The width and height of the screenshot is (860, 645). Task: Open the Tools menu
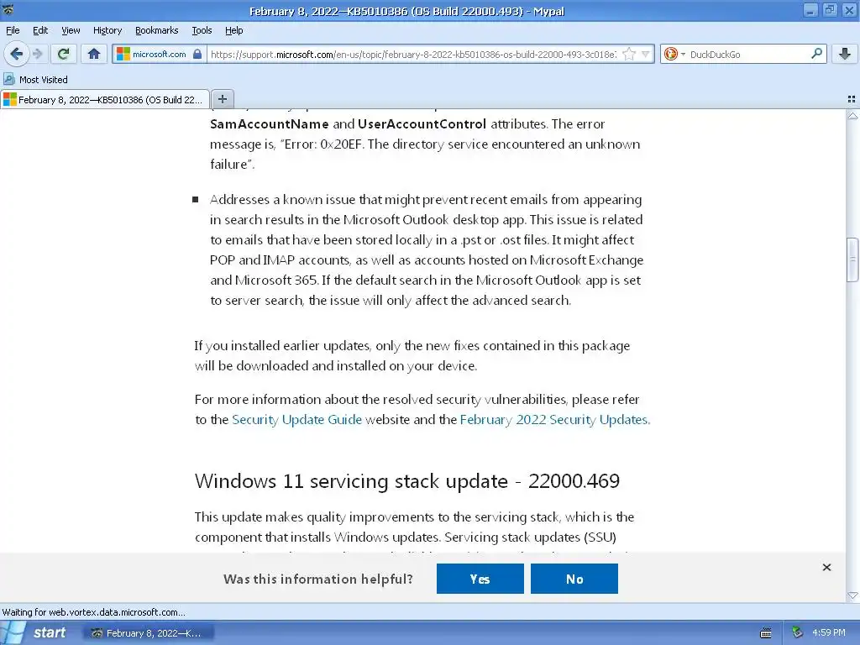(202, 30)
